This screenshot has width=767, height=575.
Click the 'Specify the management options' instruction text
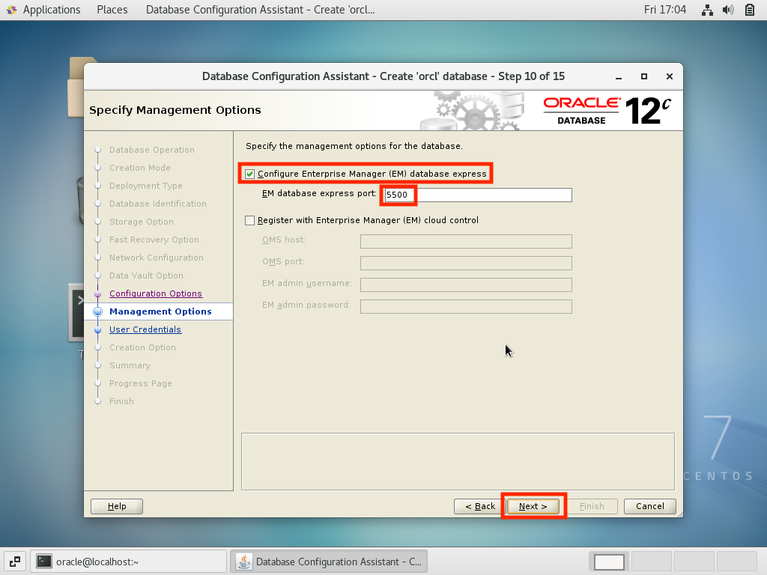[354, 146]
